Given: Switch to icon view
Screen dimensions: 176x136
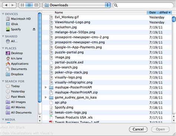Looking at the screenshot, I should [22, 5].
